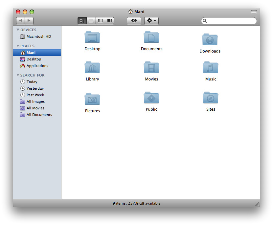Click the Spotlight search field
Viewport: 273px width, 225px height.
click(229, 21)
